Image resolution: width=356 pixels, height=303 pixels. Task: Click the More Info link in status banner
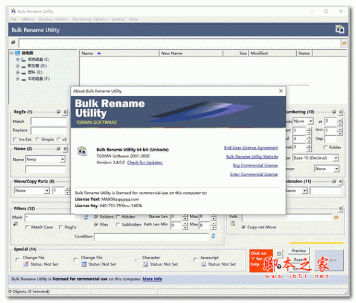152,279
